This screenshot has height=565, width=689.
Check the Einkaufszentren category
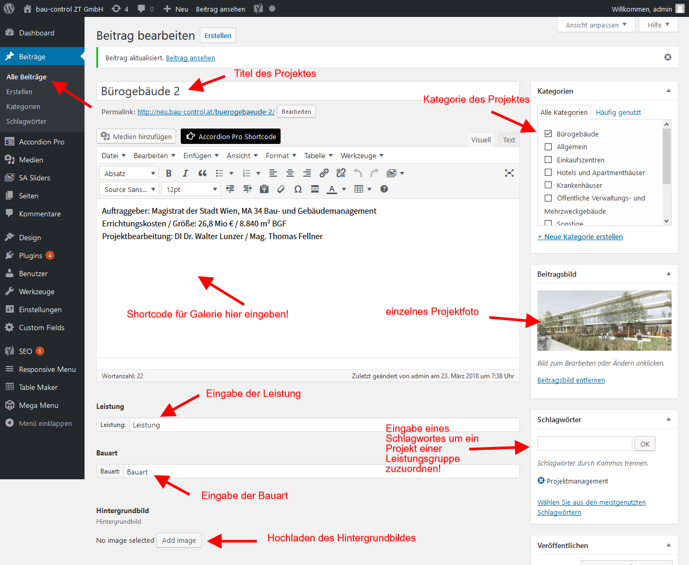point(548,159)
